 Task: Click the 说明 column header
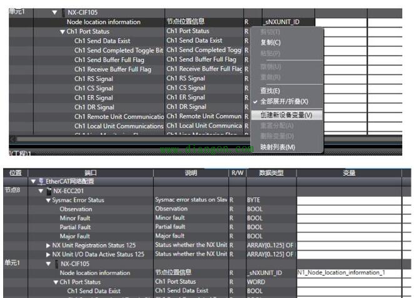191,172
